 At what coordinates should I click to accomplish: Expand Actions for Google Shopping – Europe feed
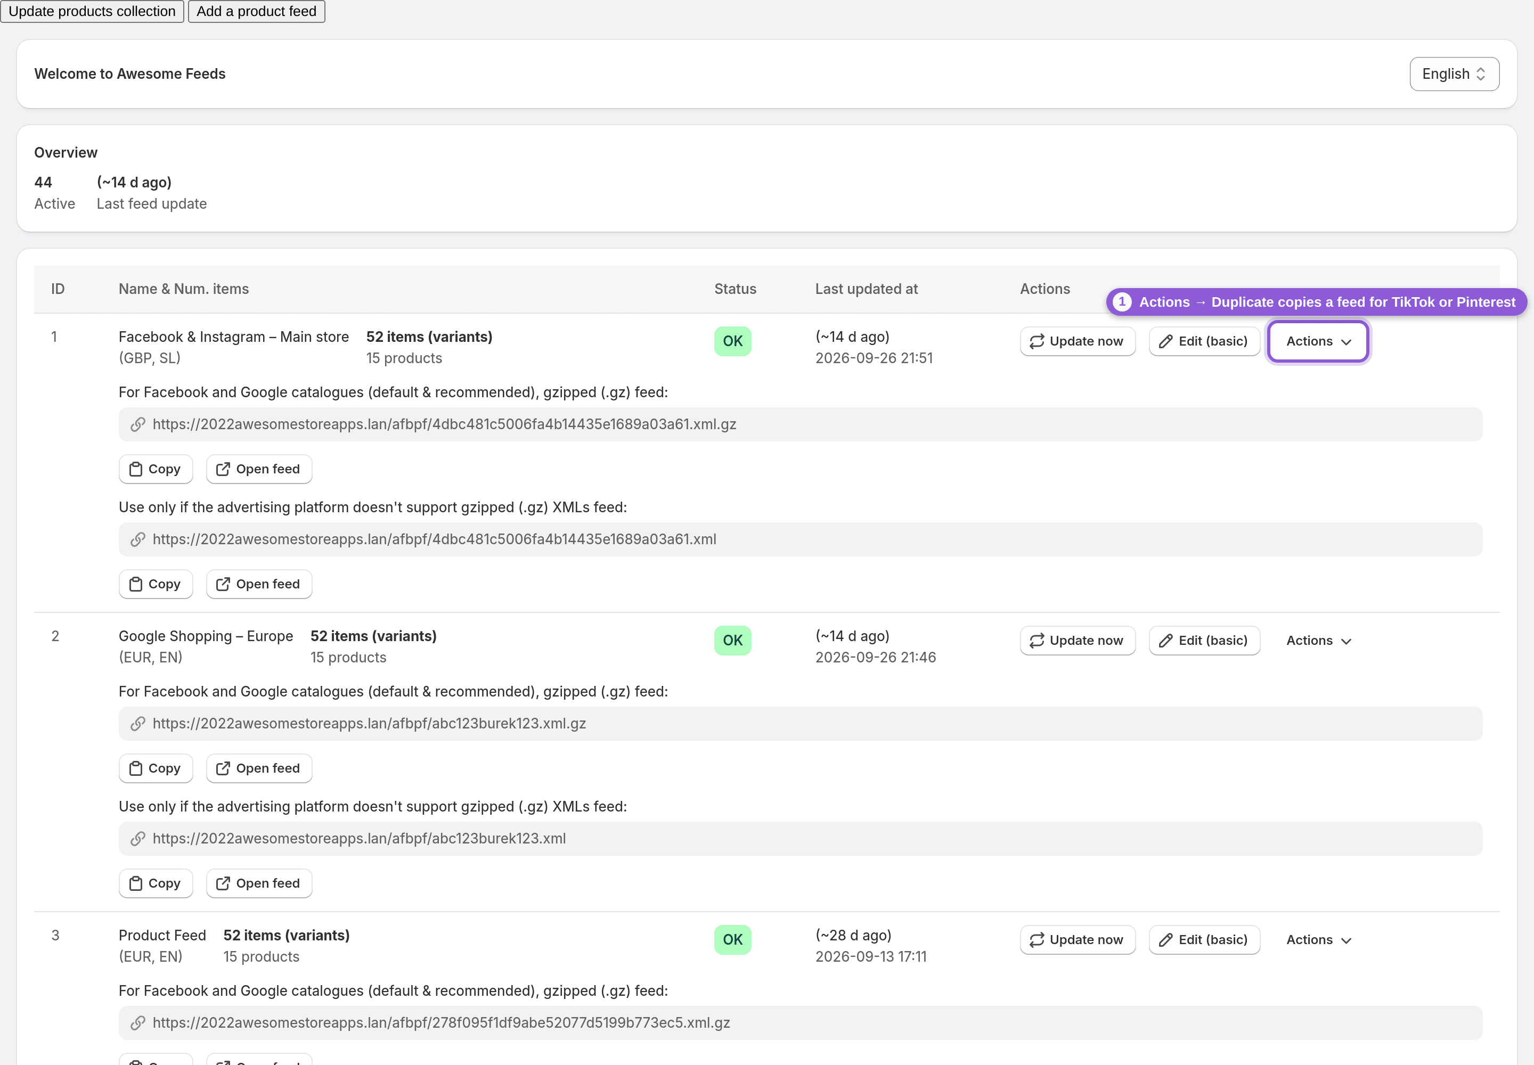(x=1318, y=641)
